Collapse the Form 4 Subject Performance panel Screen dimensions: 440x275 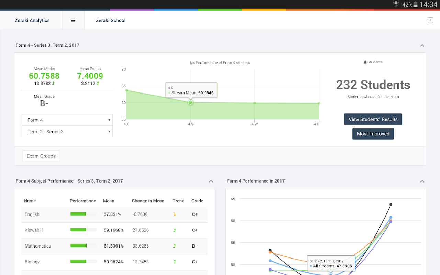(211, 181)
